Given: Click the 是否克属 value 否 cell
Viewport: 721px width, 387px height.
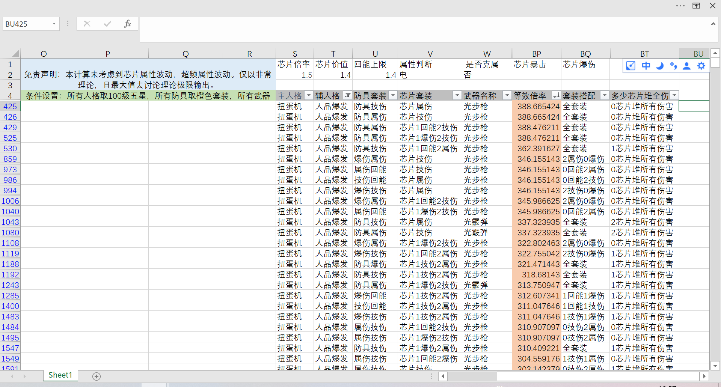Looking at the screenshot, I should point(487,75).
